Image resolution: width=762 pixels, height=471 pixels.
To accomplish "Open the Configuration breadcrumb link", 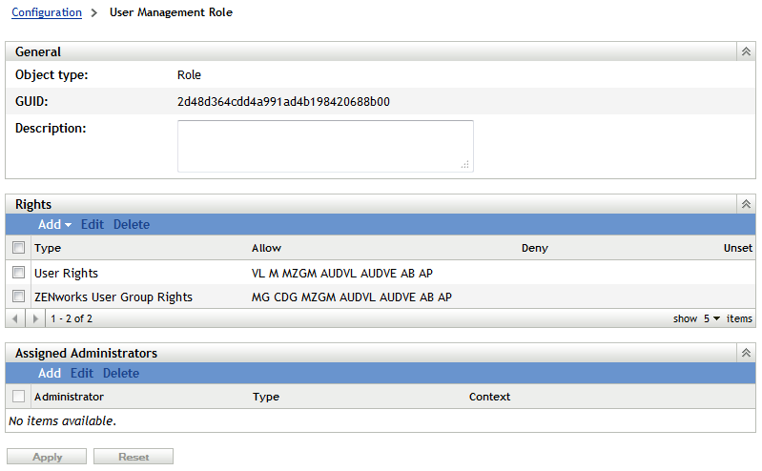I will click(x=46, y=12).
